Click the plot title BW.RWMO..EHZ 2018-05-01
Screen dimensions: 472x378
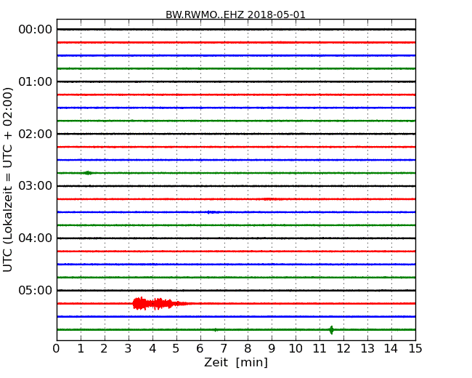click(235, 15)
